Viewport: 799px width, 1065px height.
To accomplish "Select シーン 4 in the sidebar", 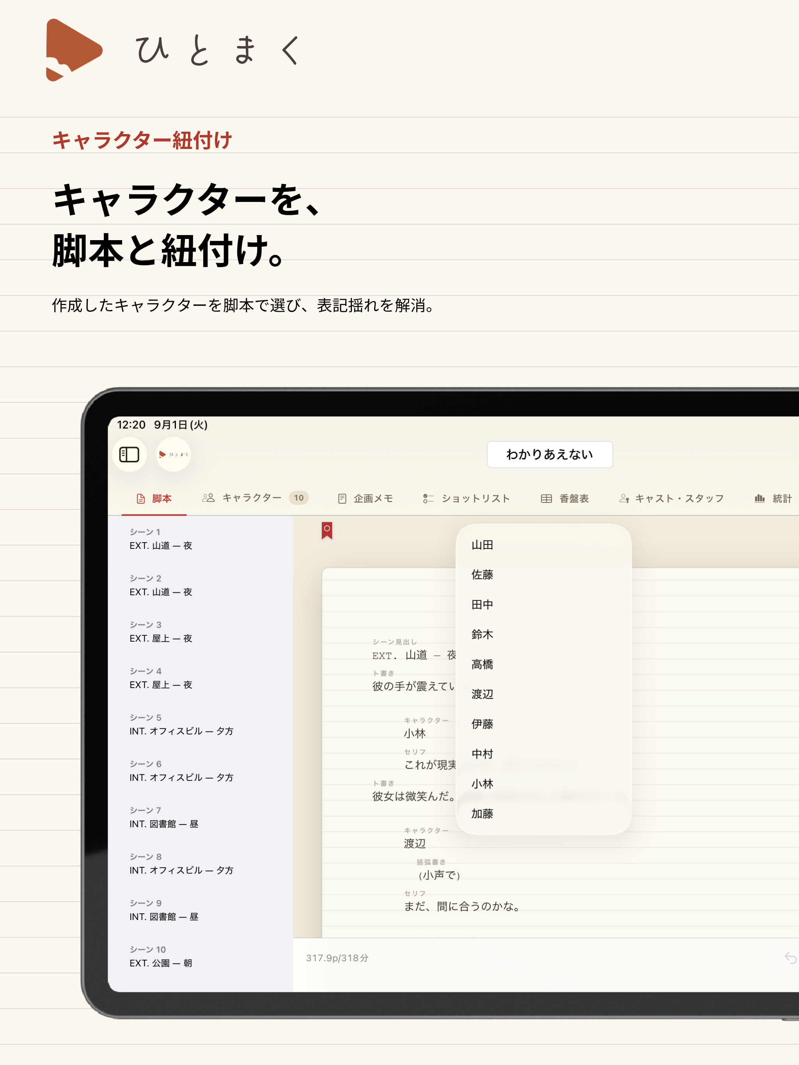I will click(x=200, y=678).
